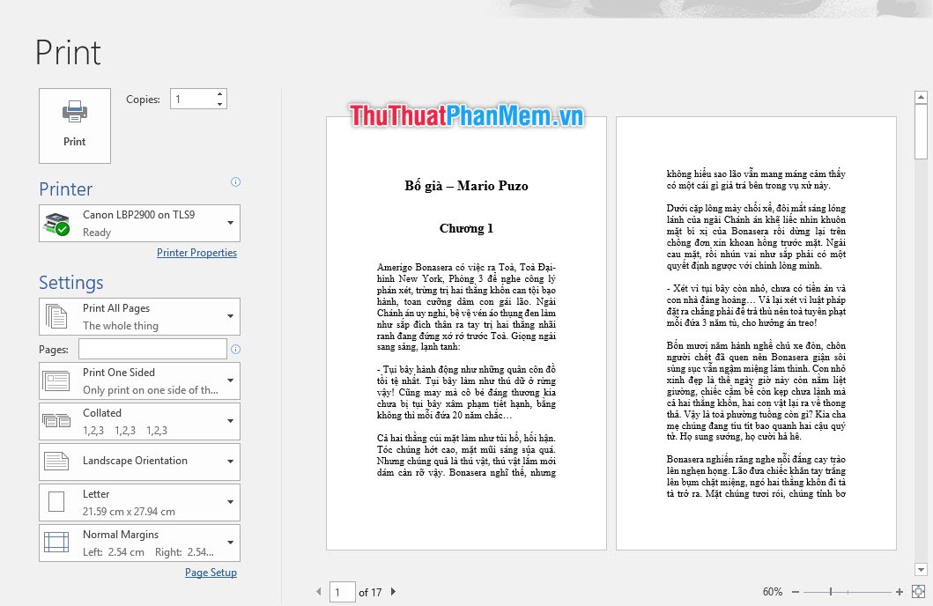Screen dimensions: 933x606
Task: Click the Letter paper size icon
Action: click(56, 502)
